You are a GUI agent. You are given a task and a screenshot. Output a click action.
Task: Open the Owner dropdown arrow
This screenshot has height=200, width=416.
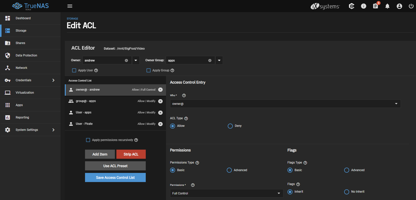click(x=136, y=60)
